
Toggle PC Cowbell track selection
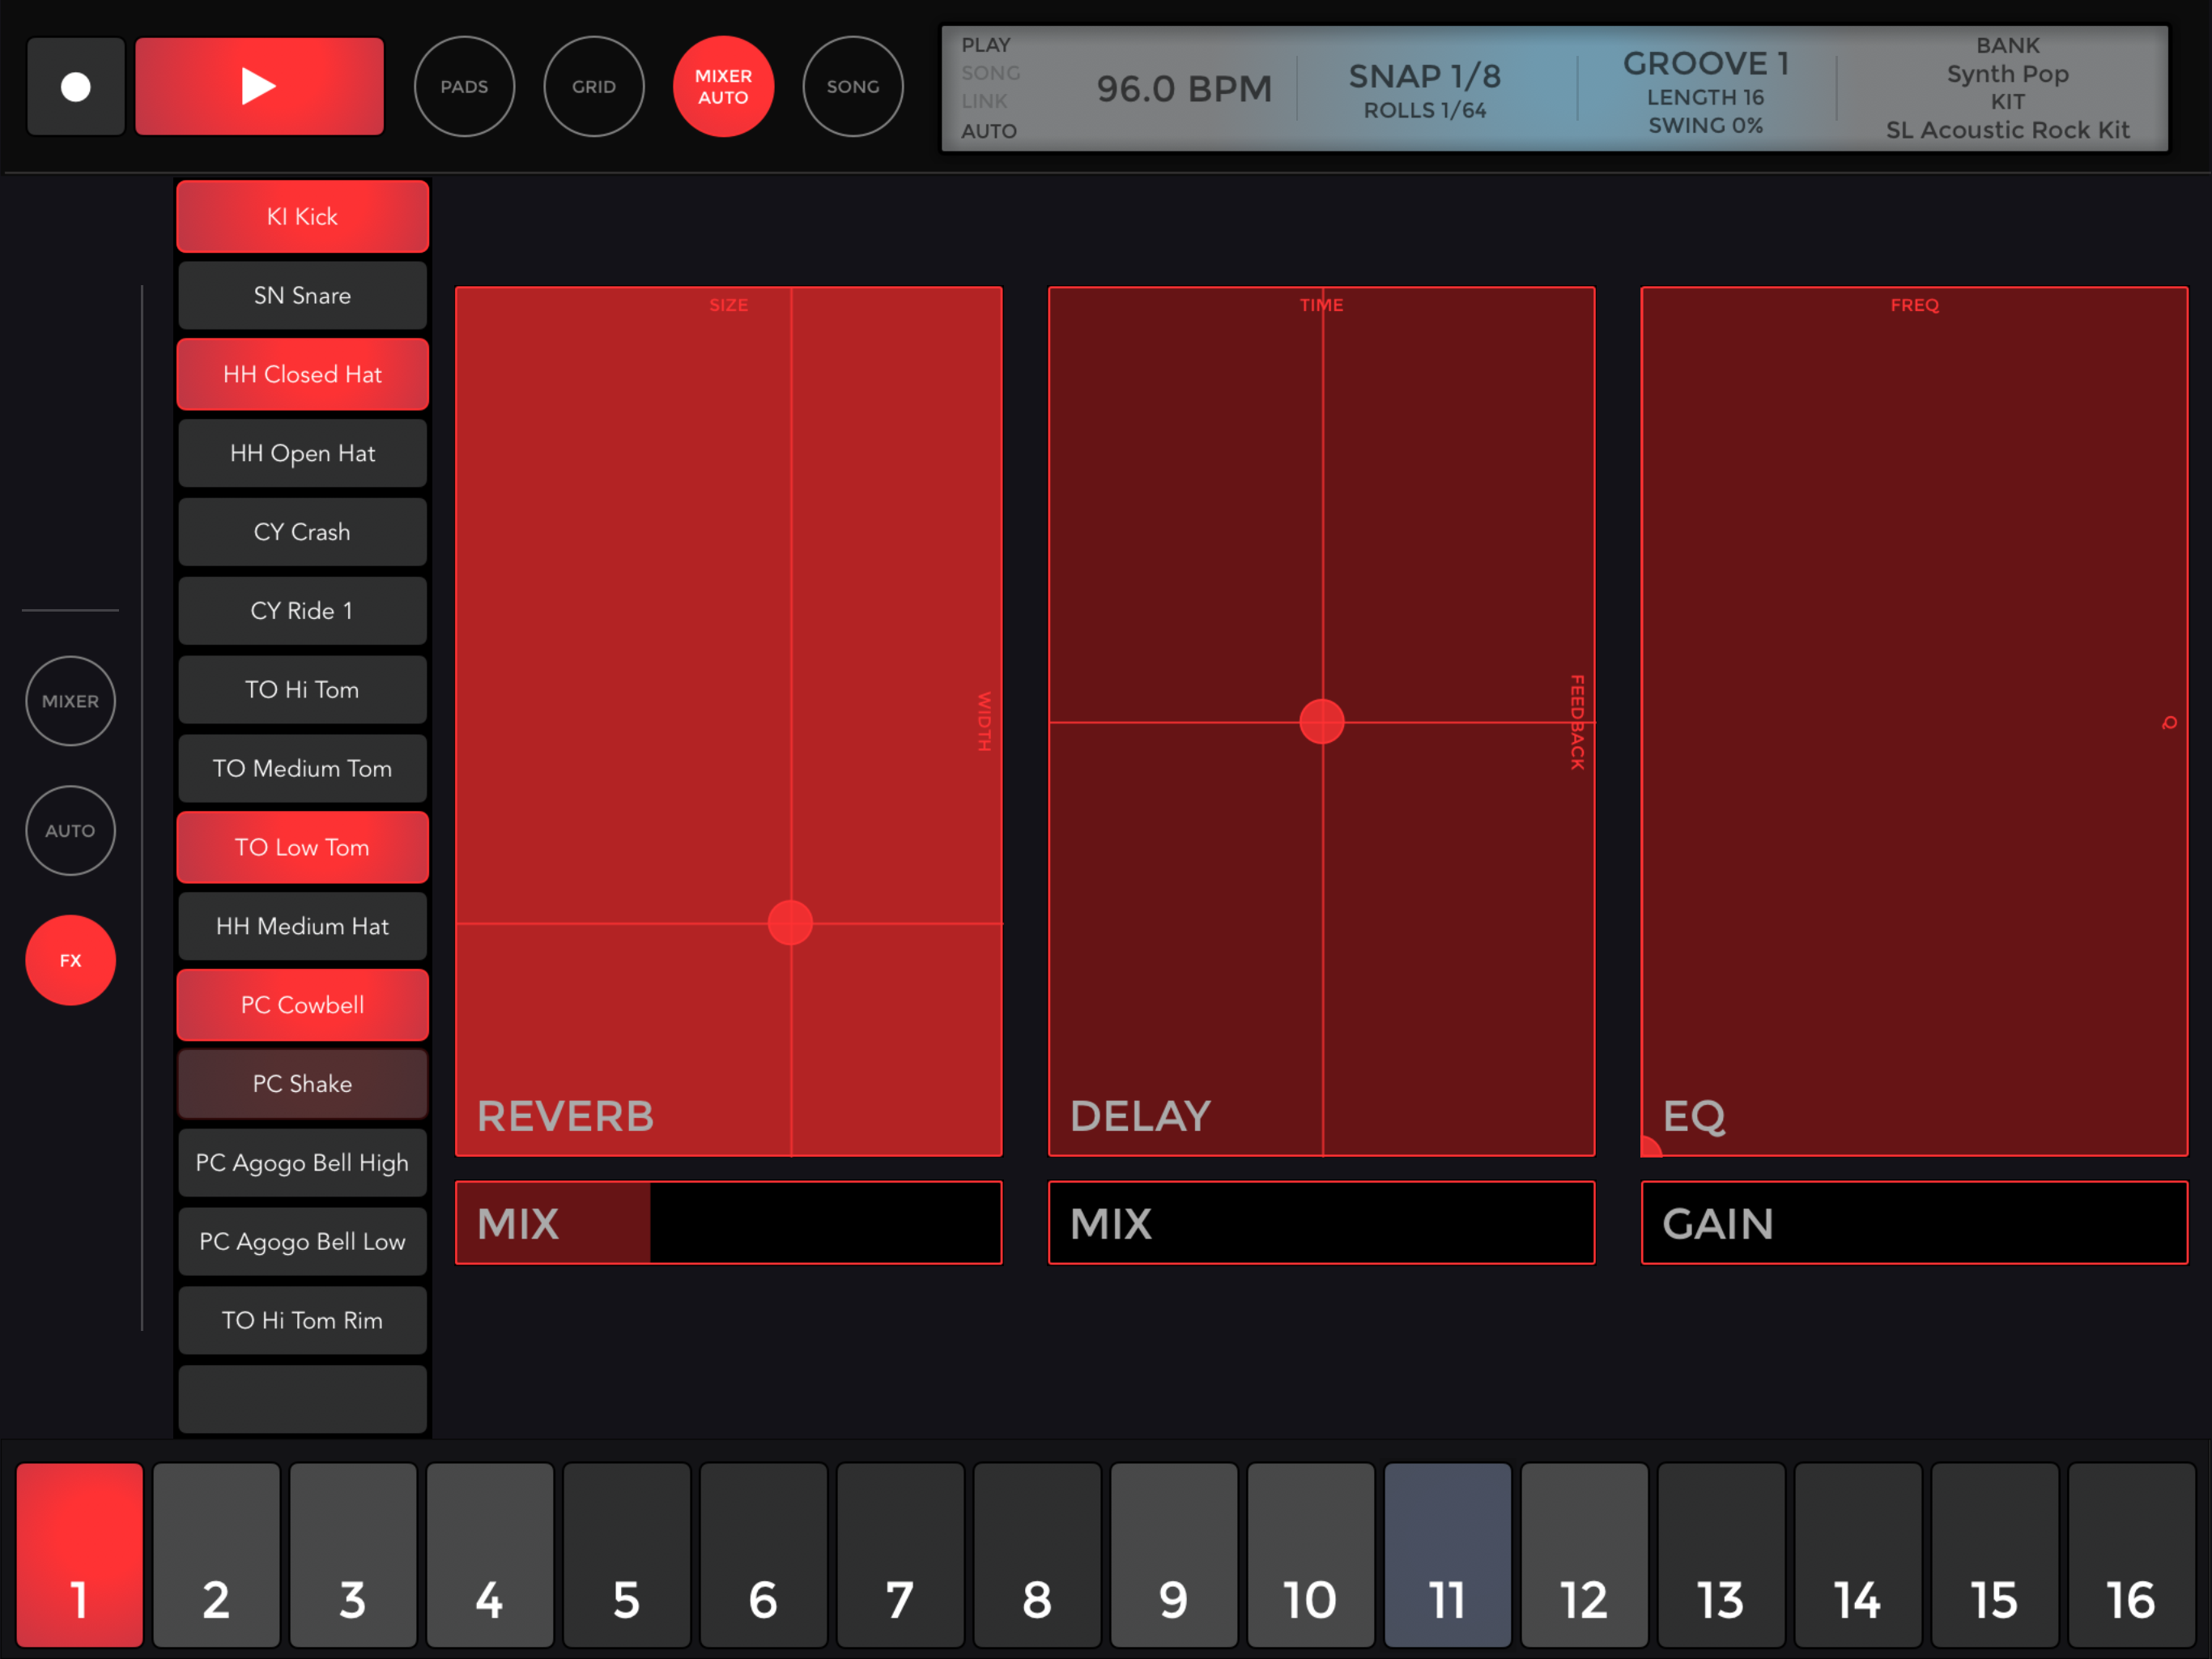[x=302, y=1004]
